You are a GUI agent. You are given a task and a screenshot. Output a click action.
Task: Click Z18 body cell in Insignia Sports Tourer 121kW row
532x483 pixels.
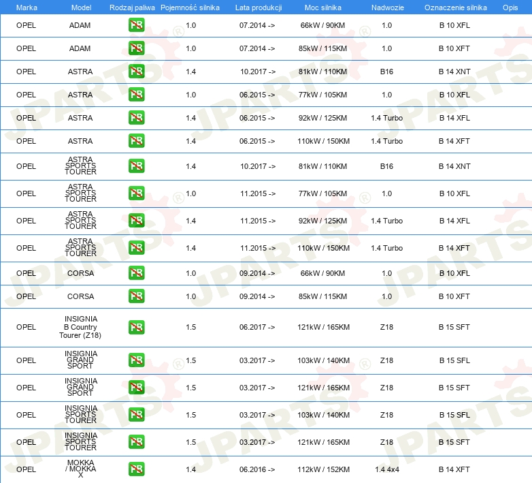pos(387,442)
